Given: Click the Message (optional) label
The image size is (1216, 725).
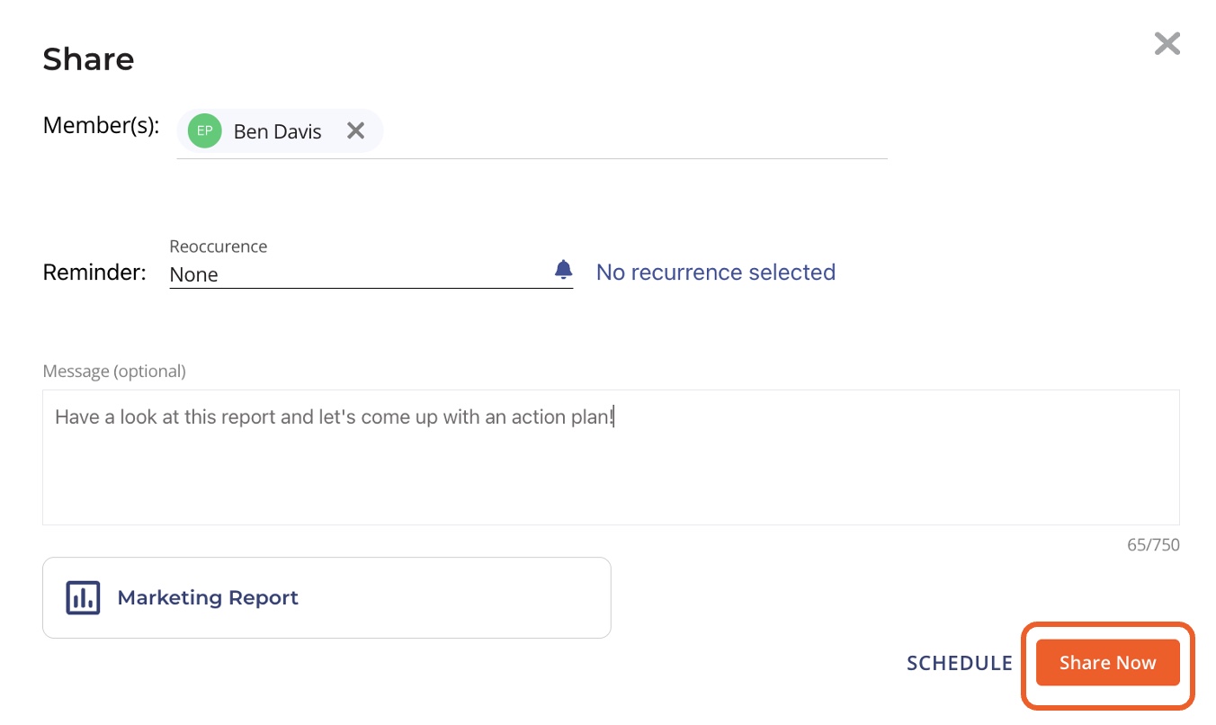Looking at the screenshot, I should coord(114,371).
